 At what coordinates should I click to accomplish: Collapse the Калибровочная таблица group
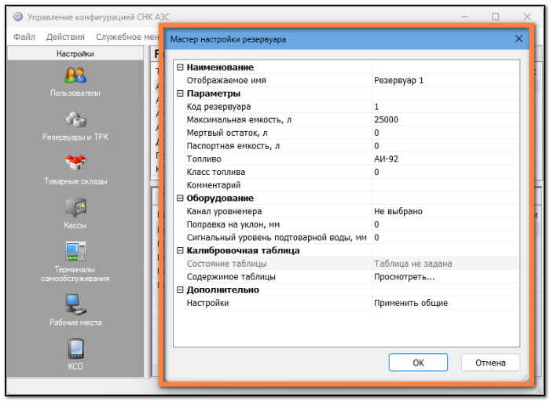pos(180,250)
